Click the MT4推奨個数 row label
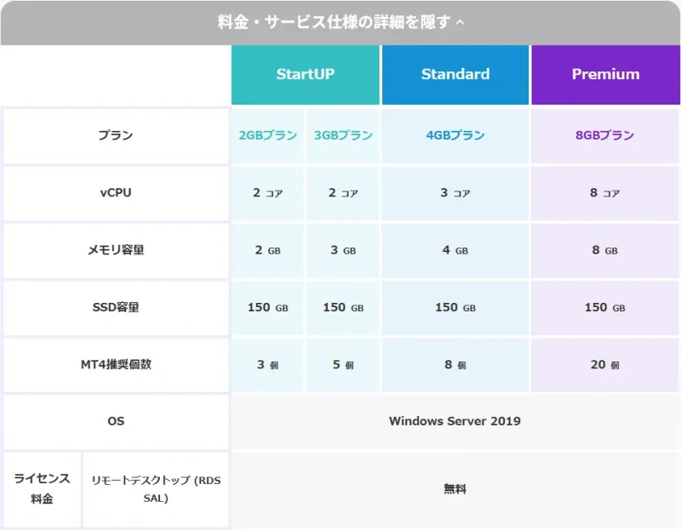The image size is (681, 530). [116, 364]
